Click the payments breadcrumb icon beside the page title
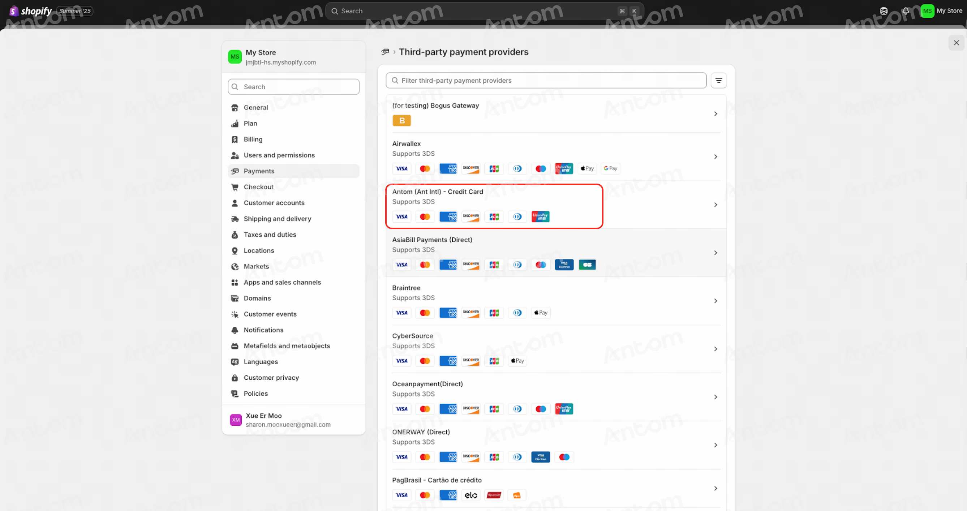Screen dimensions: 967x511 tap(385, 52)
